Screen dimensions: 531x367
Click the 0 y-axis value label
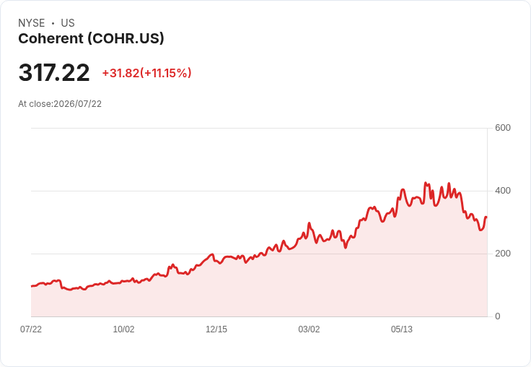(x=498, y=316)
